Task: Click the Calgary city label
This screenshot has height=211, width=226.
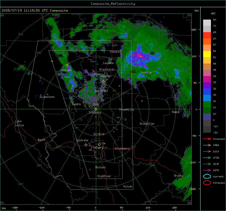Action: [98, 148]
